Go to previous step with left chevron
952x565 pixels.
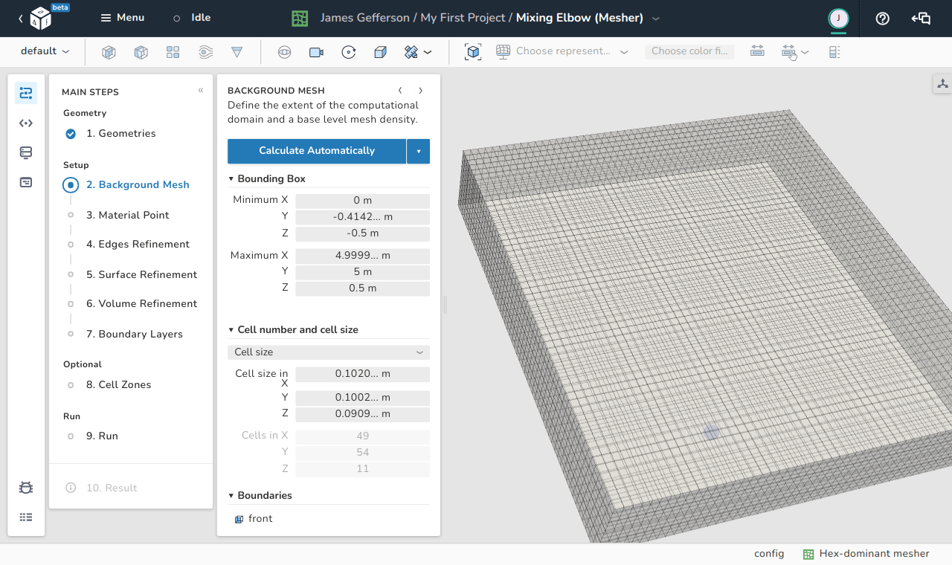401,91
